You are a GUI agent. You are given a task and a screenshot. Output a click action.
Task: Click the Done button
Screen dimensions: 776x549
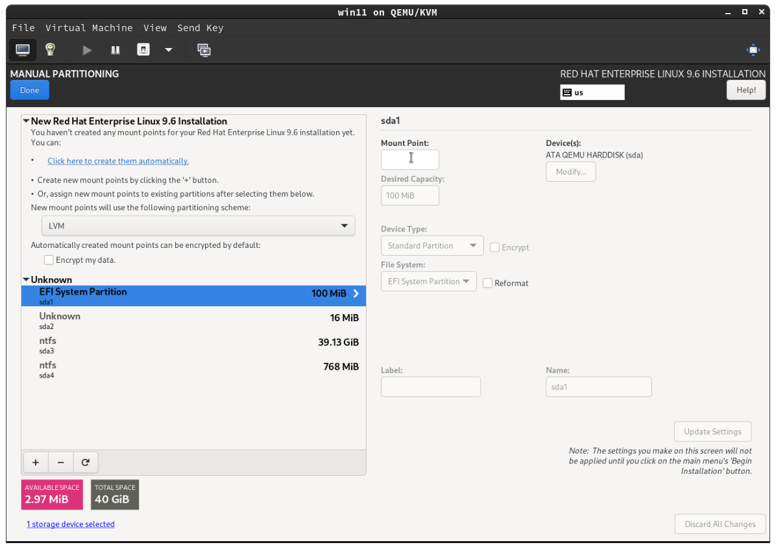[x=30, y=90]
